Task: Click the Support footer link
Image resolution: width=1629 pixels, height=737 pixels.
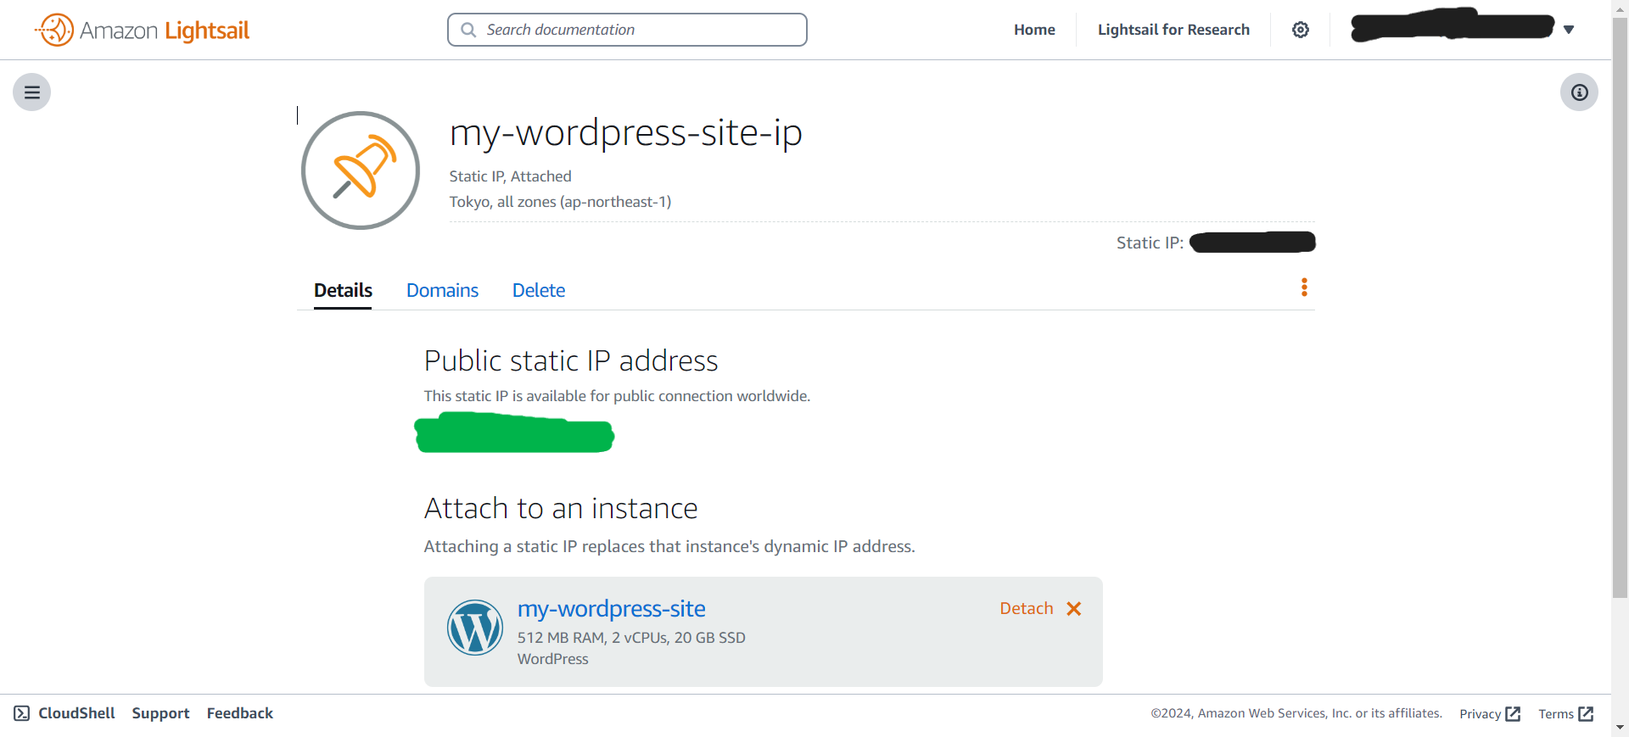Action: coord(160,713)
